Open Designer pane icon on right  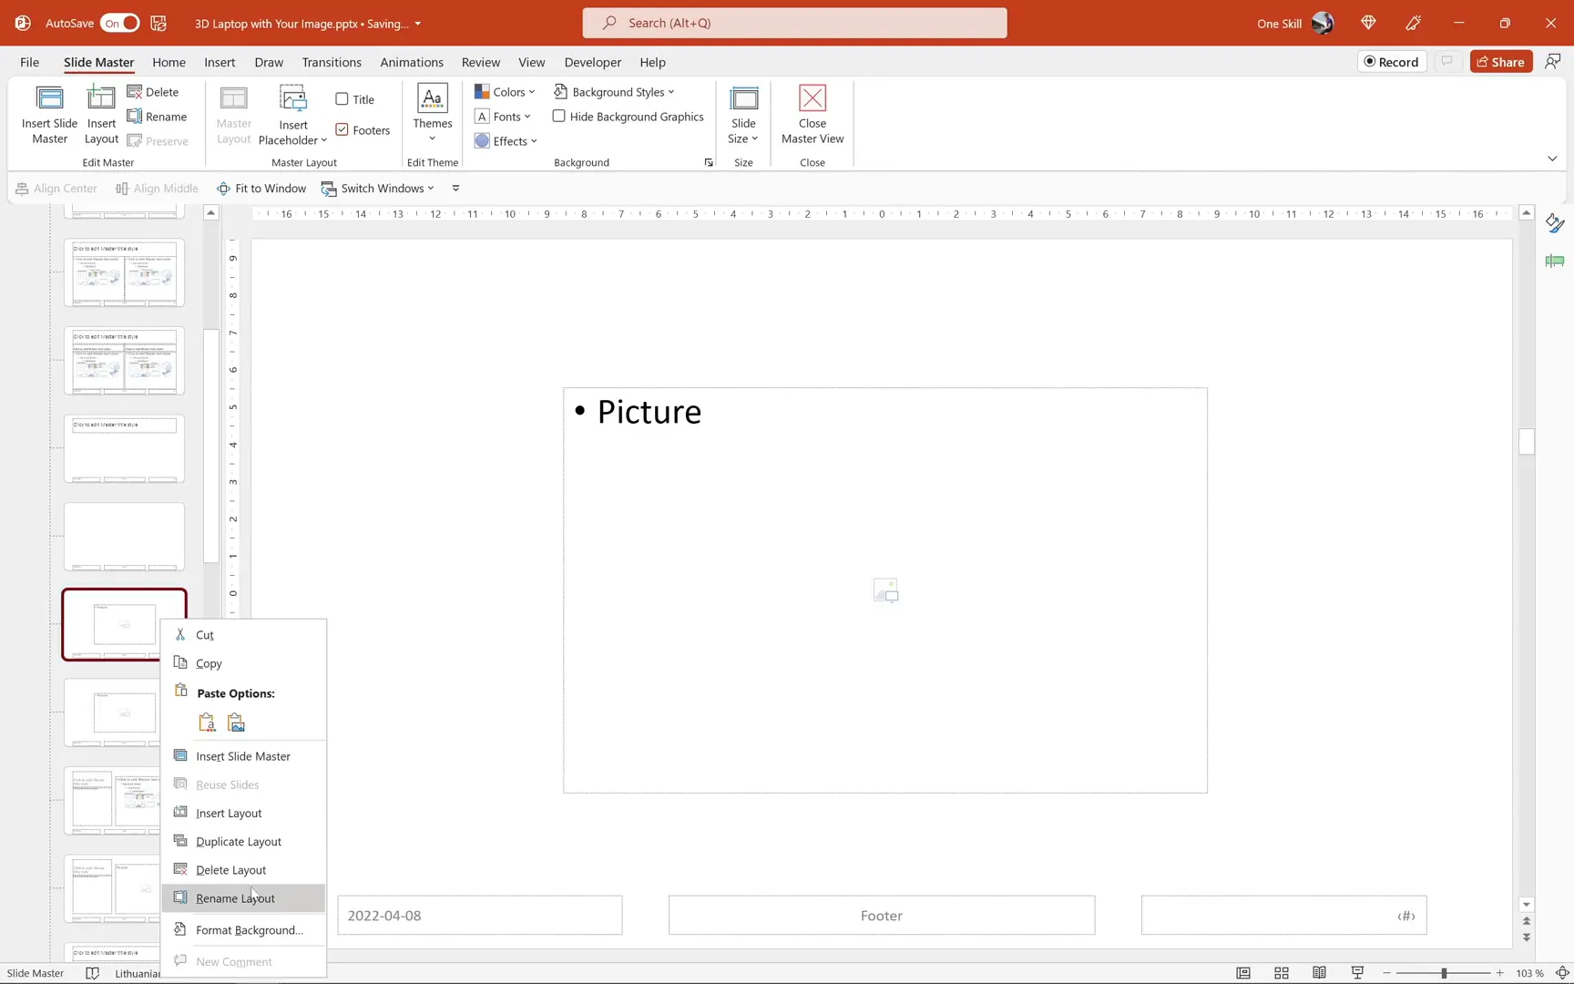[1555, 224]
